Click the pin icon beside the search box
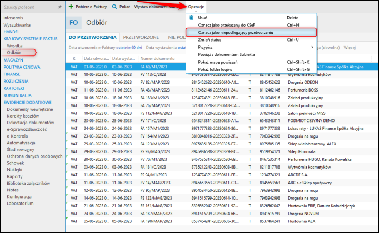This screenshot has width=379, height=233. tap(60, 7)
